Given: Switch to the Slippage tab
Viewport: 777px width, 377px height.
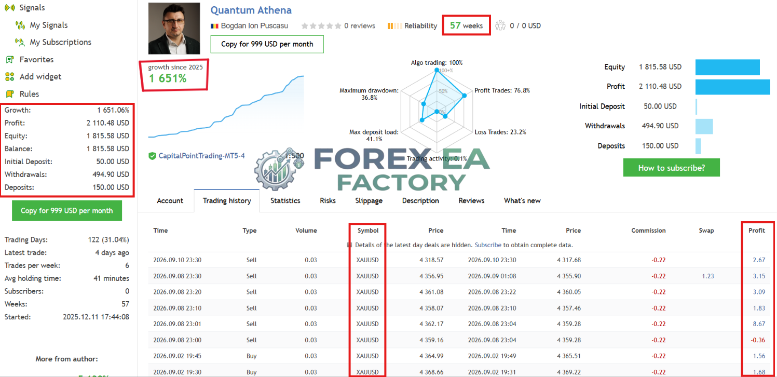Looking at the screenshot, I should pyautogui.click(x=369, y=200).
